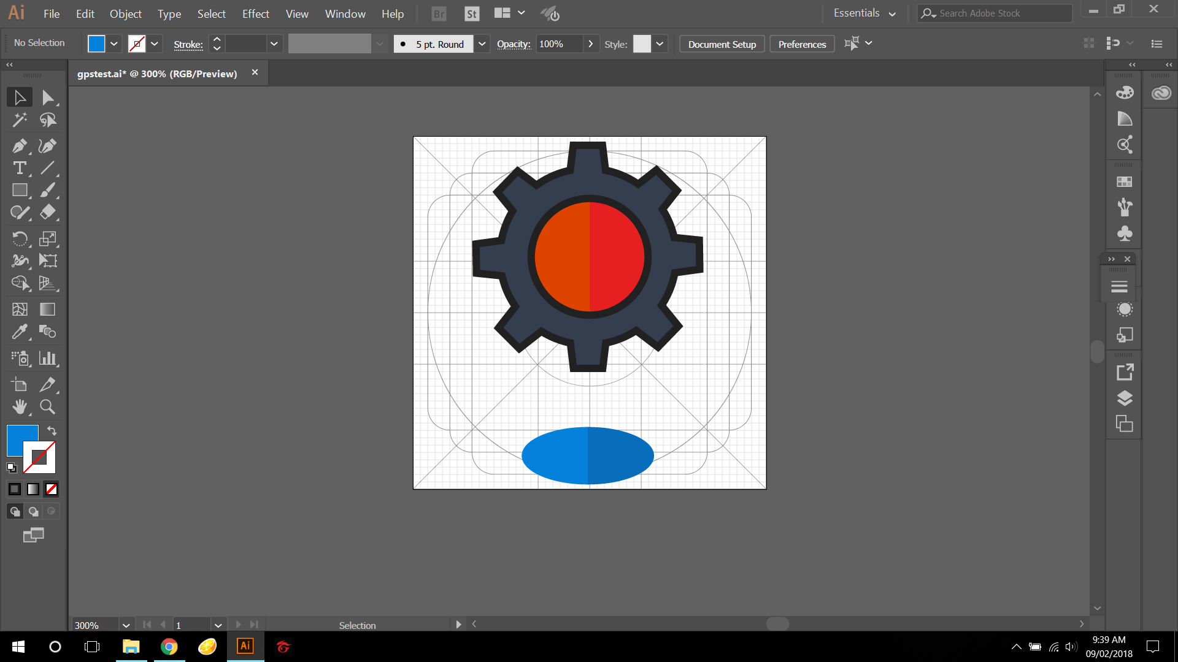This screenshot has width=1178, height=662.
Task: Open the 5 pt. Round brush dropdown
Action: (482, 44)
